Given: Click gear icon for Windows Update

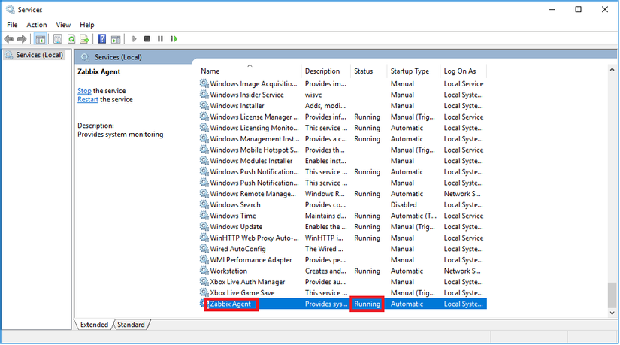Looking at the screenshot, I should [x=204, y=227].
